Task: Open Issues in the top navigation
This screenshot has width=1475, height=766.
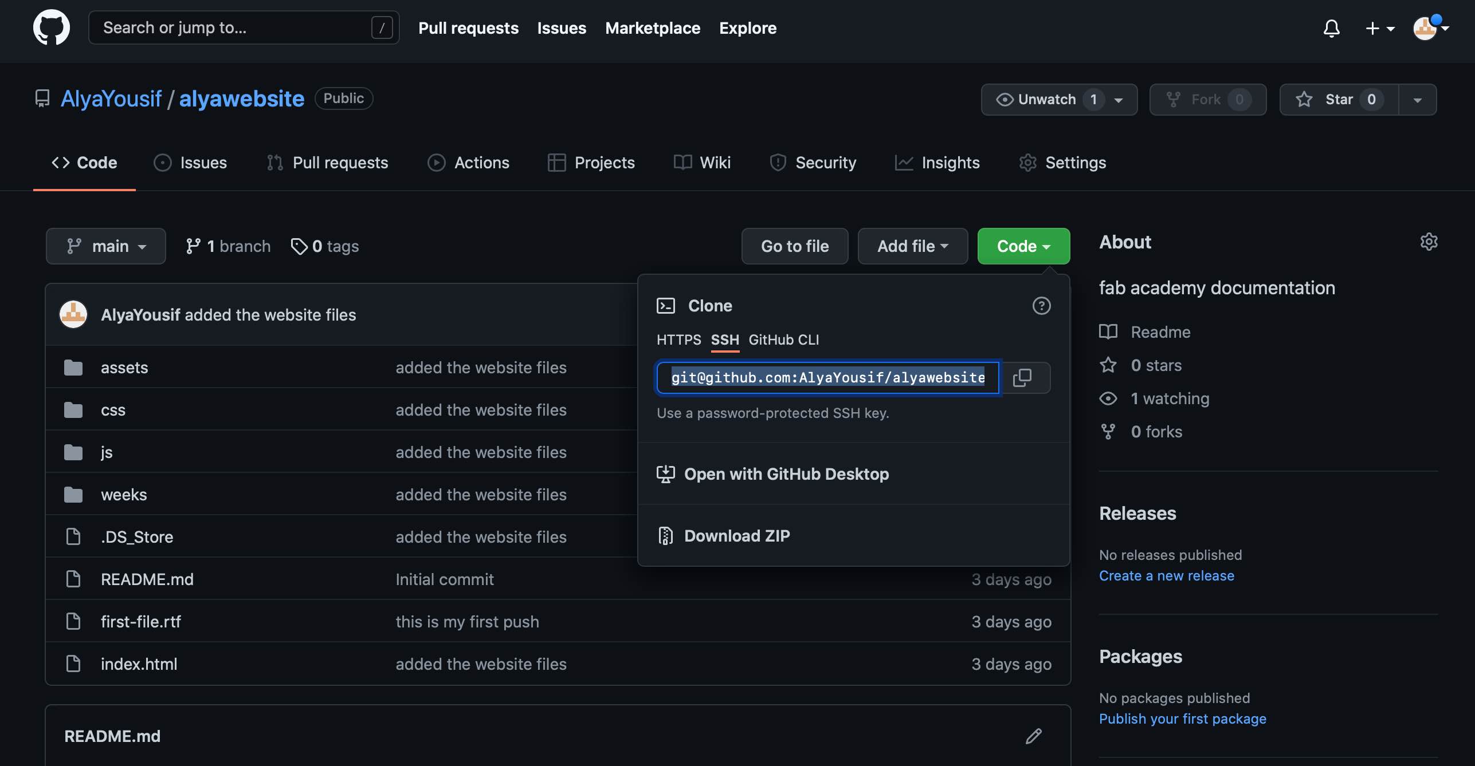Action: coord(562,28)
